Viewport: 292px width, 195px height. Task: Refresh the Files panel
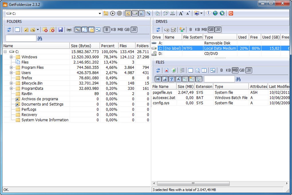click(x=158, y=70)
